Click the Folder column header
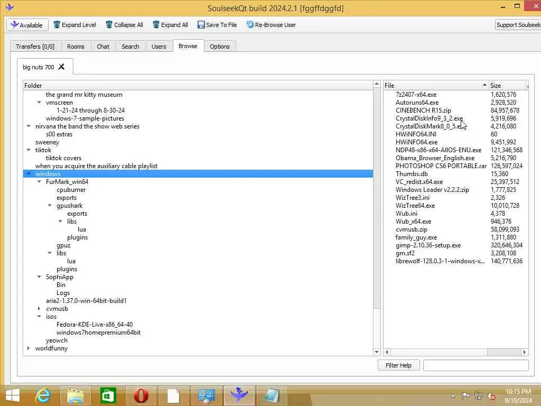 click(198, 85)
